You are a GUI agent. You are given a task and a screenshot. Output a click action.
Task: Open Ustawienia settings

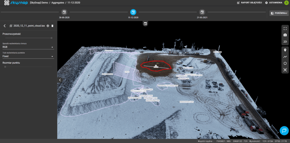tap(274, 3)
